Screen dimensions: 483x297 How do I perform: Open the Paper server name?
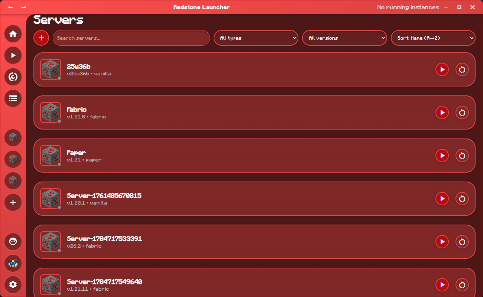coord(76,153)
